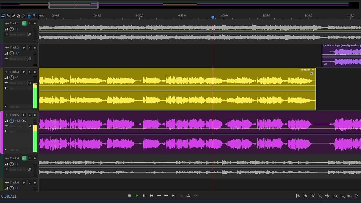Click Track 3 volume value +0
The height and width of the screenshot is (203, 361).
(x=17, y=78)
